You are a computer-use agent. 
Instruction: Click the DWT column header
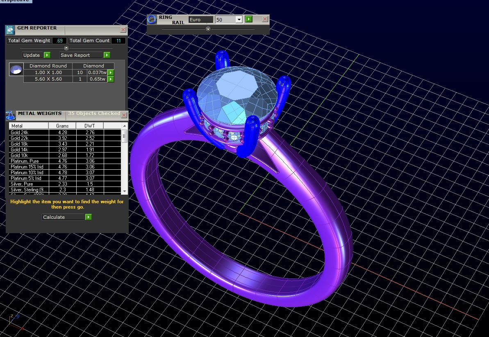click(90, 126)
